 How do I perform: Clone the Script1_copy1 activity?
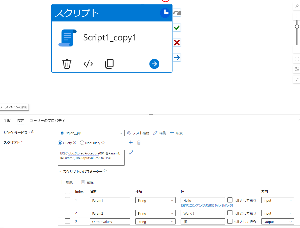109,64
